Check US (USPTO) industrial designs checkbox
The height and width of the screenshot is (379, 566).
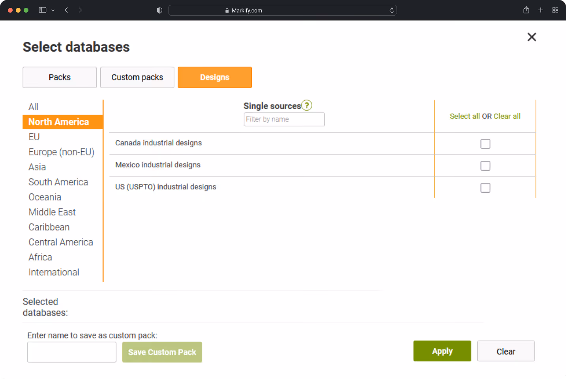pyautogui.click(x=485, y=188)
